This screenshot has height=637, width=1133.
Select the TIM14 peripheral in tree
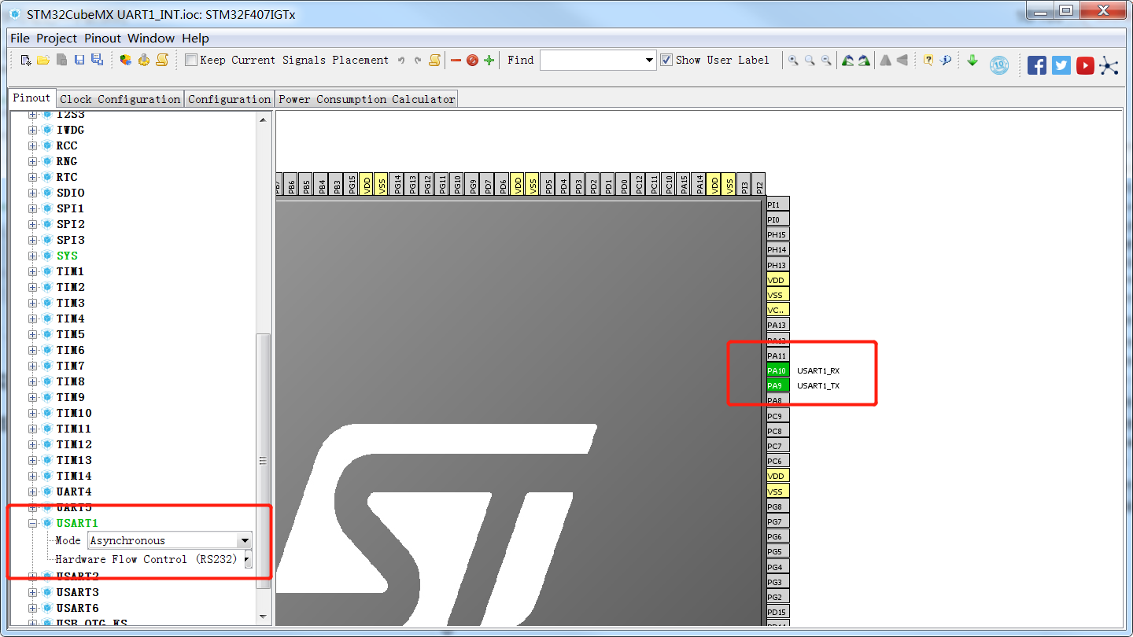(x=74, y=476)
